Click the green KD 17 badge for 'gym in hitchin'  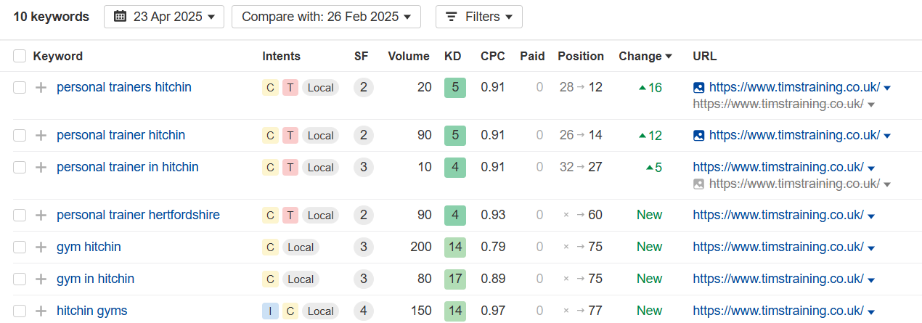tap(455, 279)
